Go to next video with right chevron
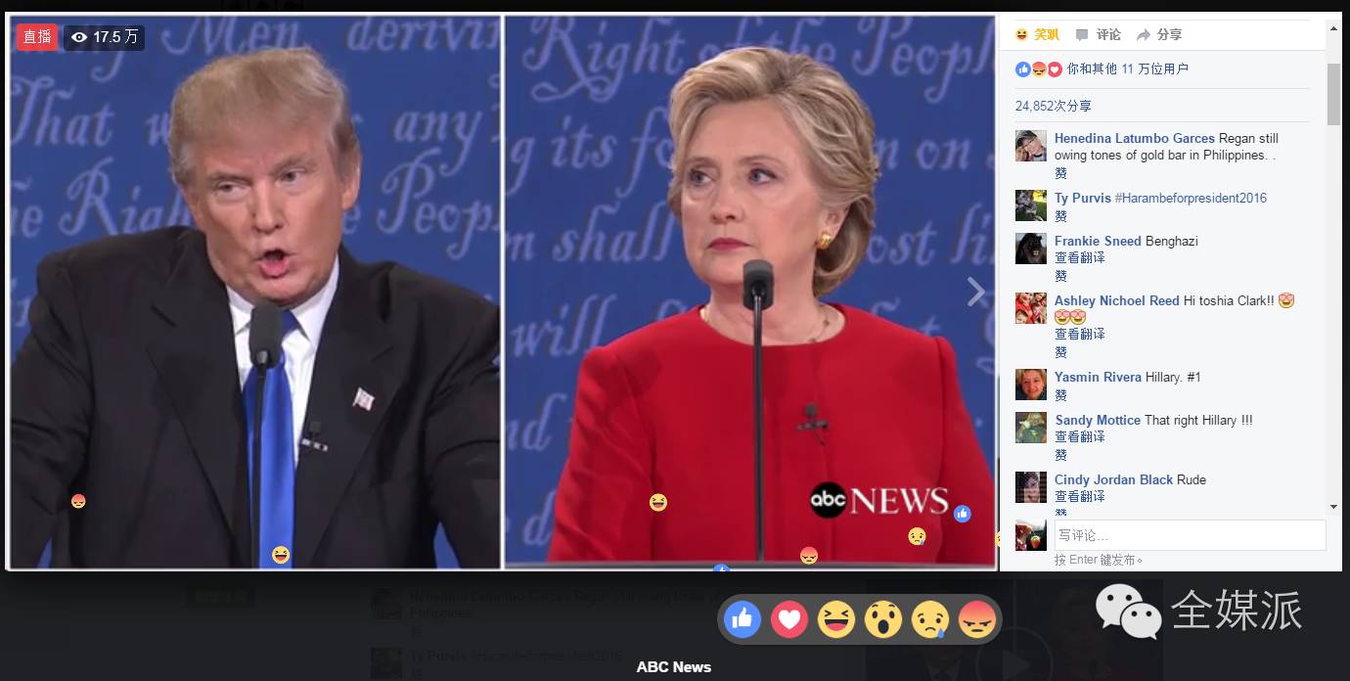The height and width of the screenshot is (681, 1350). [x=975, y=292]
